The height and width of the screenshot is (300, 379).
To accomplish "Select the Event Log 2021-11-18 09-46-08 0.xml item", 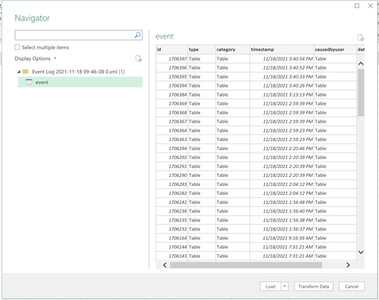I will pyautogui.click(x=78, y=71).
